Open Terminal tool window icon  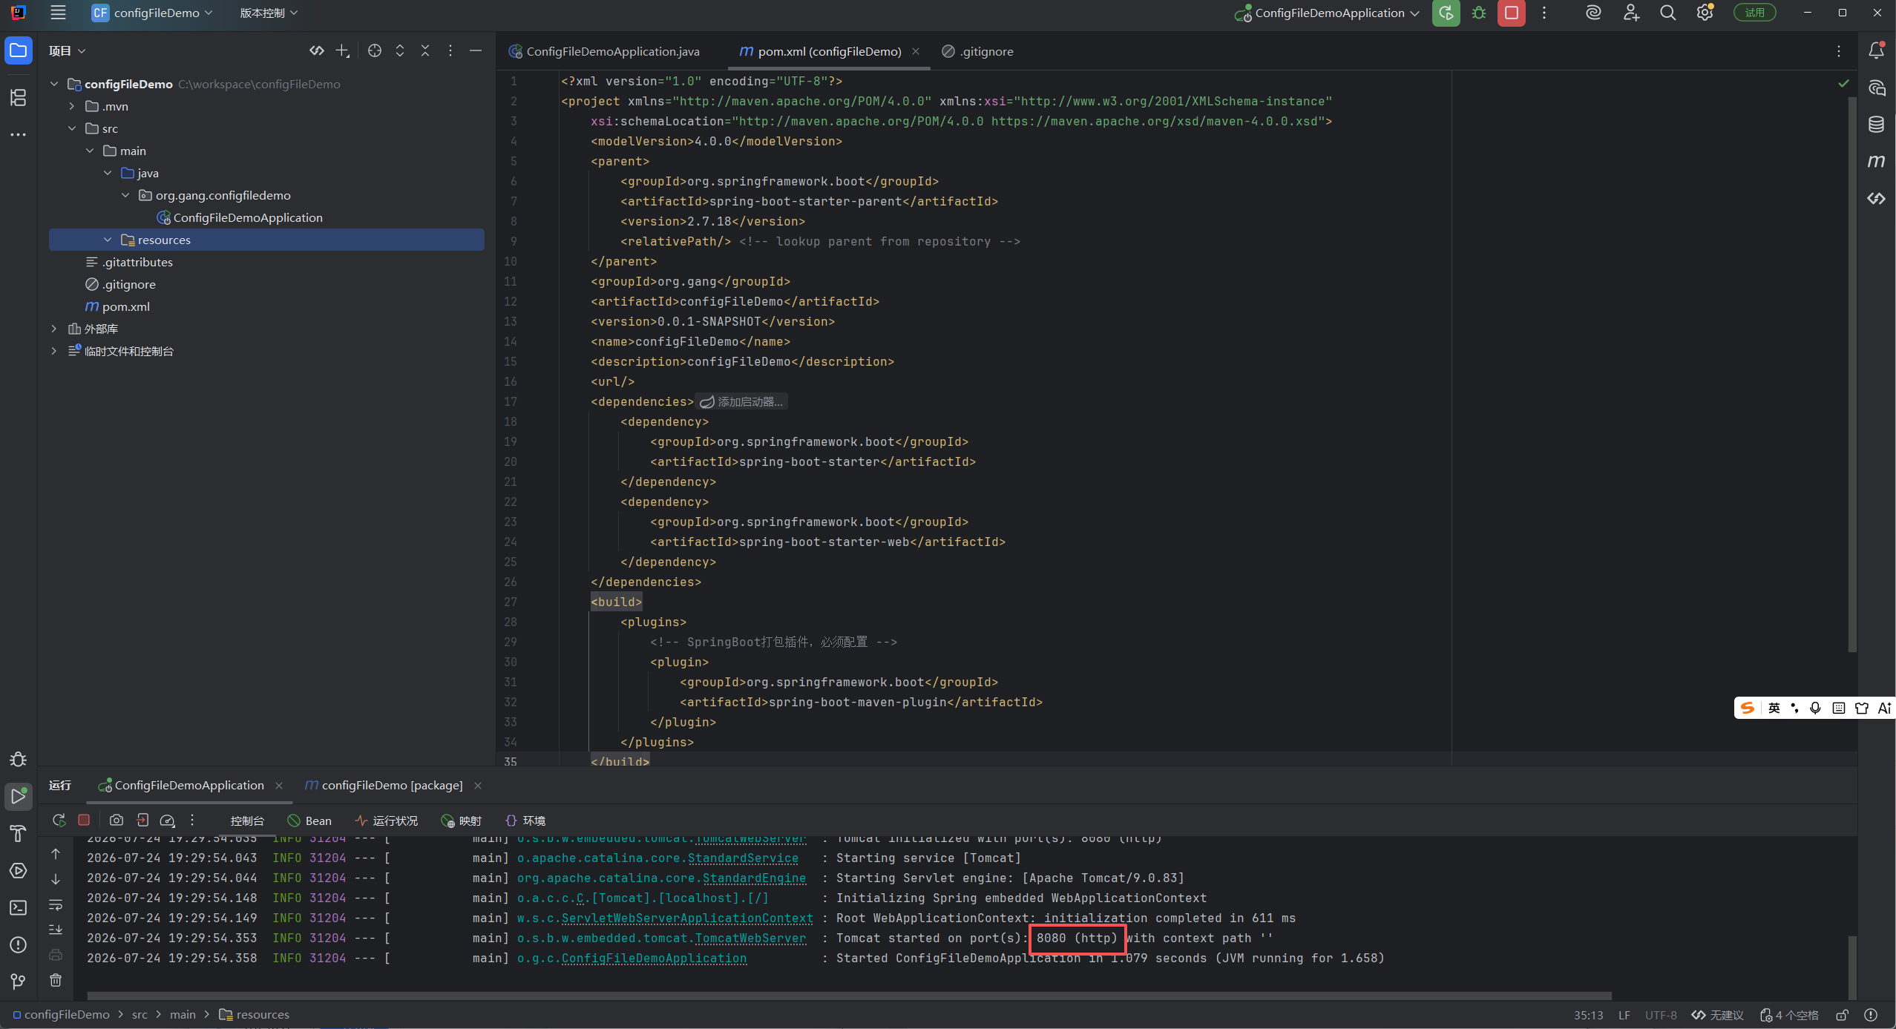(x=19, y=908)
